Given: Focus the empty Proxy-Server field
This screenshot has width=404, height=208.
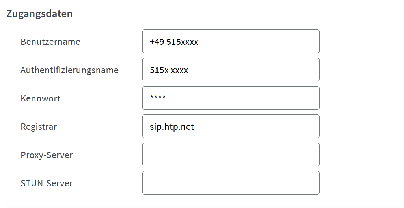Looking at the screenshot, I should (x=231, y=155).
